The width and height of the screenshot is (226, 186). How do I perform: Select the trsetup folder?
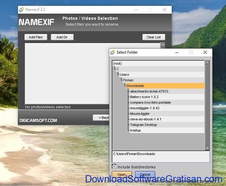click(x=167, y=130)
